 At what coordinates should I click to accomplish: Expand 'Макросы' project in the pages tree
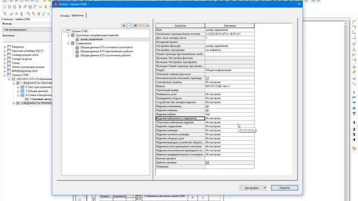[4, 47]
